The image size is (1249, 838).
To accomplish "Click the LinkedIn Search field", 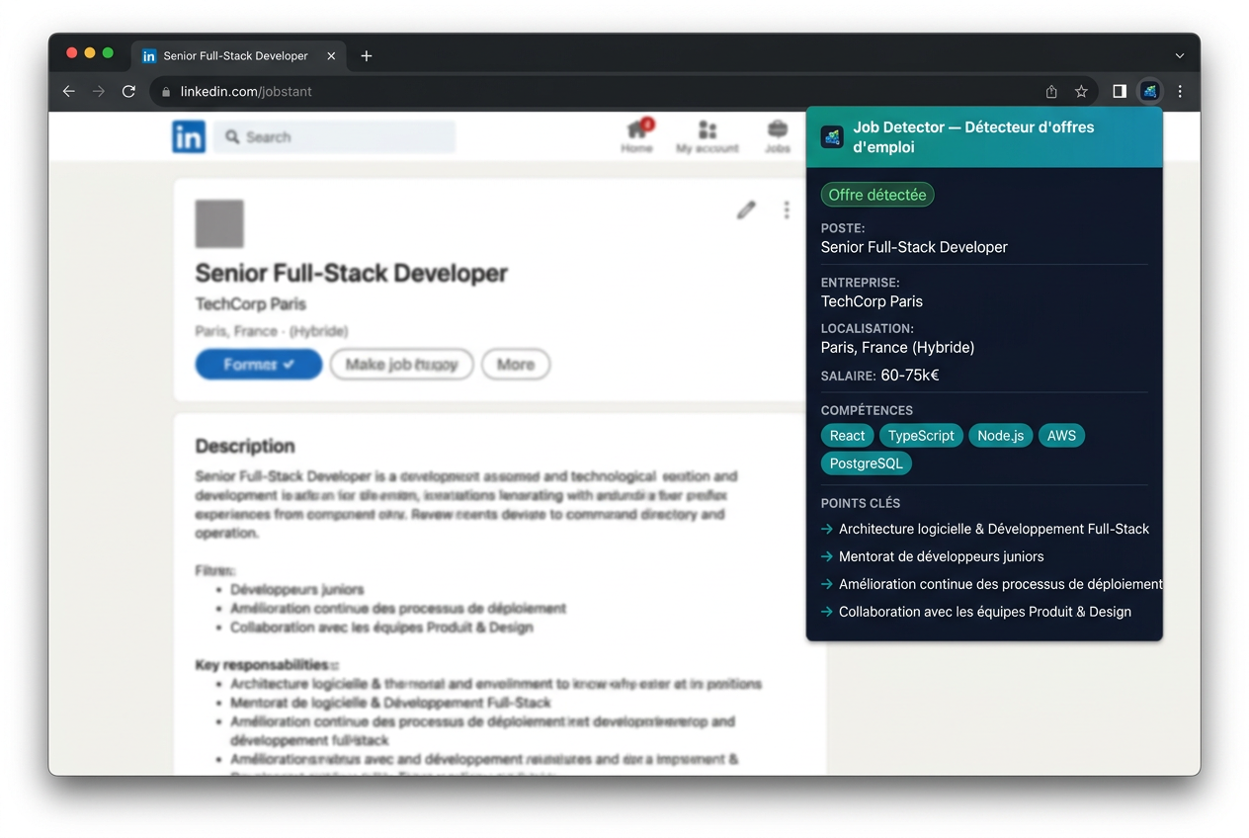I will coord(334,136).
